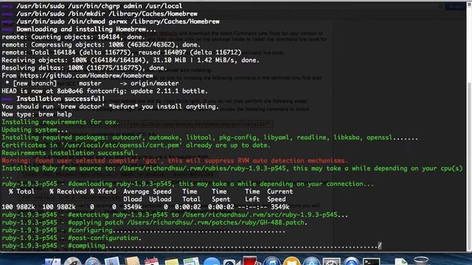Click the '#compiling' progress line
The width and height of the screenshot is (472, 265).
(192, 246)
